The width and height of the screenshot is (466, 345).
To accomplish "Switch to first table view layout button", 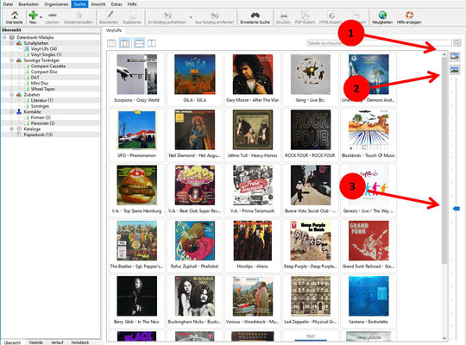I will click(111, 43).
